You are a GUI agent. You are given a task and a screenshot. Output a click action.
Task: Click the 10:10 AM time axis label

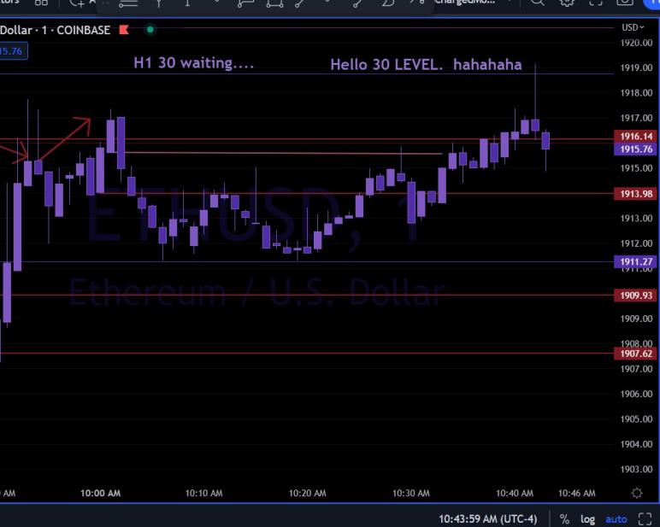point(204,493)
